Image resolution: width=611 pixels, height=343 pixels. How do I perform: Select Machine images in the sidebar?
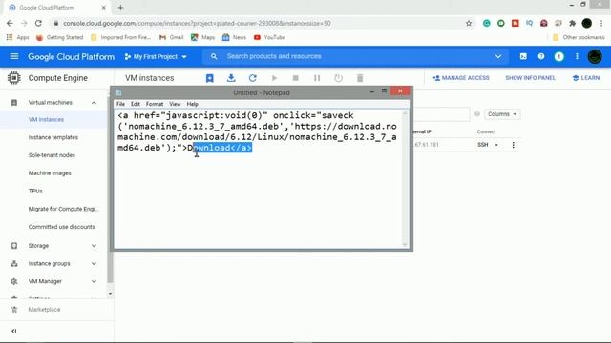click(50, 173)
